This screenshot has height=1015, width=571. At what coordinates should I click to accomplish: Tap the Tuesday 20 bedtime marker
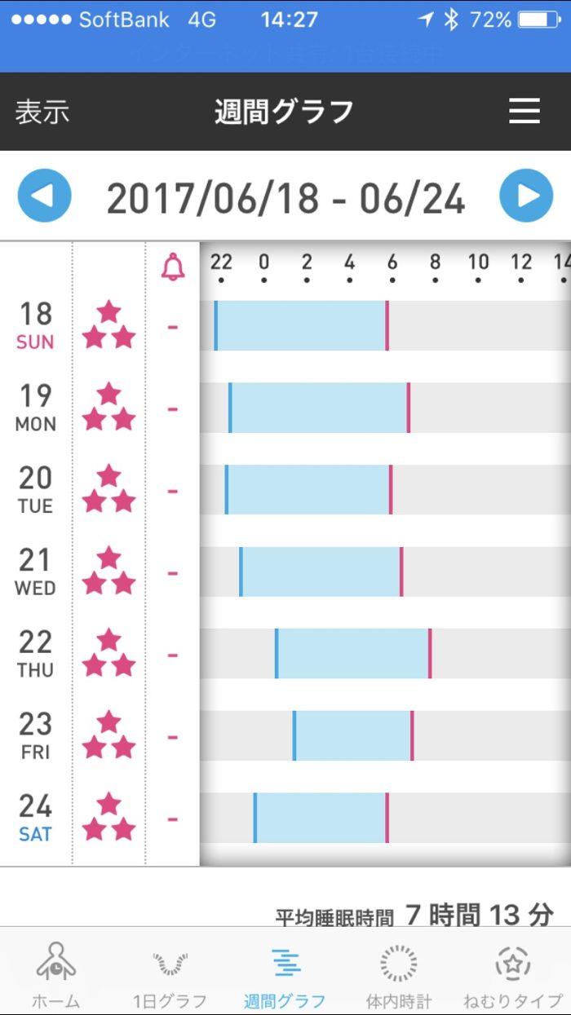[227, 489]
